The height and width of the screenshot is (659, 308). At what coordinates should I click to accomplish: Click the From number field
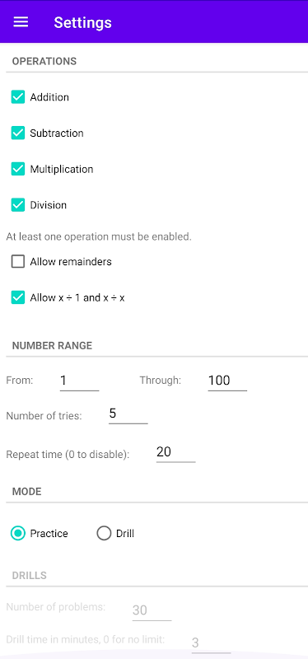coord(79,381)
